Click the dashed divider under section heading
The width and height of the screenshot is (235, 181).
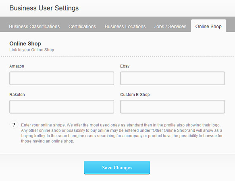pyautogui.click(x=118, y=57)
